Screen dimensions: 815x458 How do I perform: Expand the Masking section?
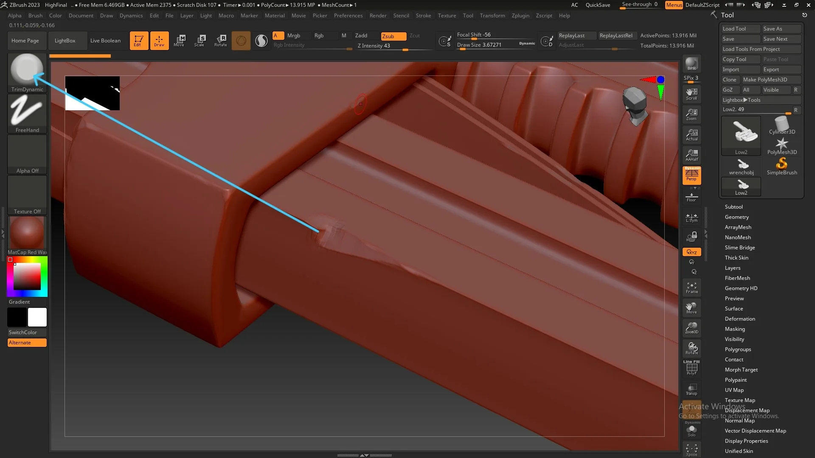pos(735,329)
